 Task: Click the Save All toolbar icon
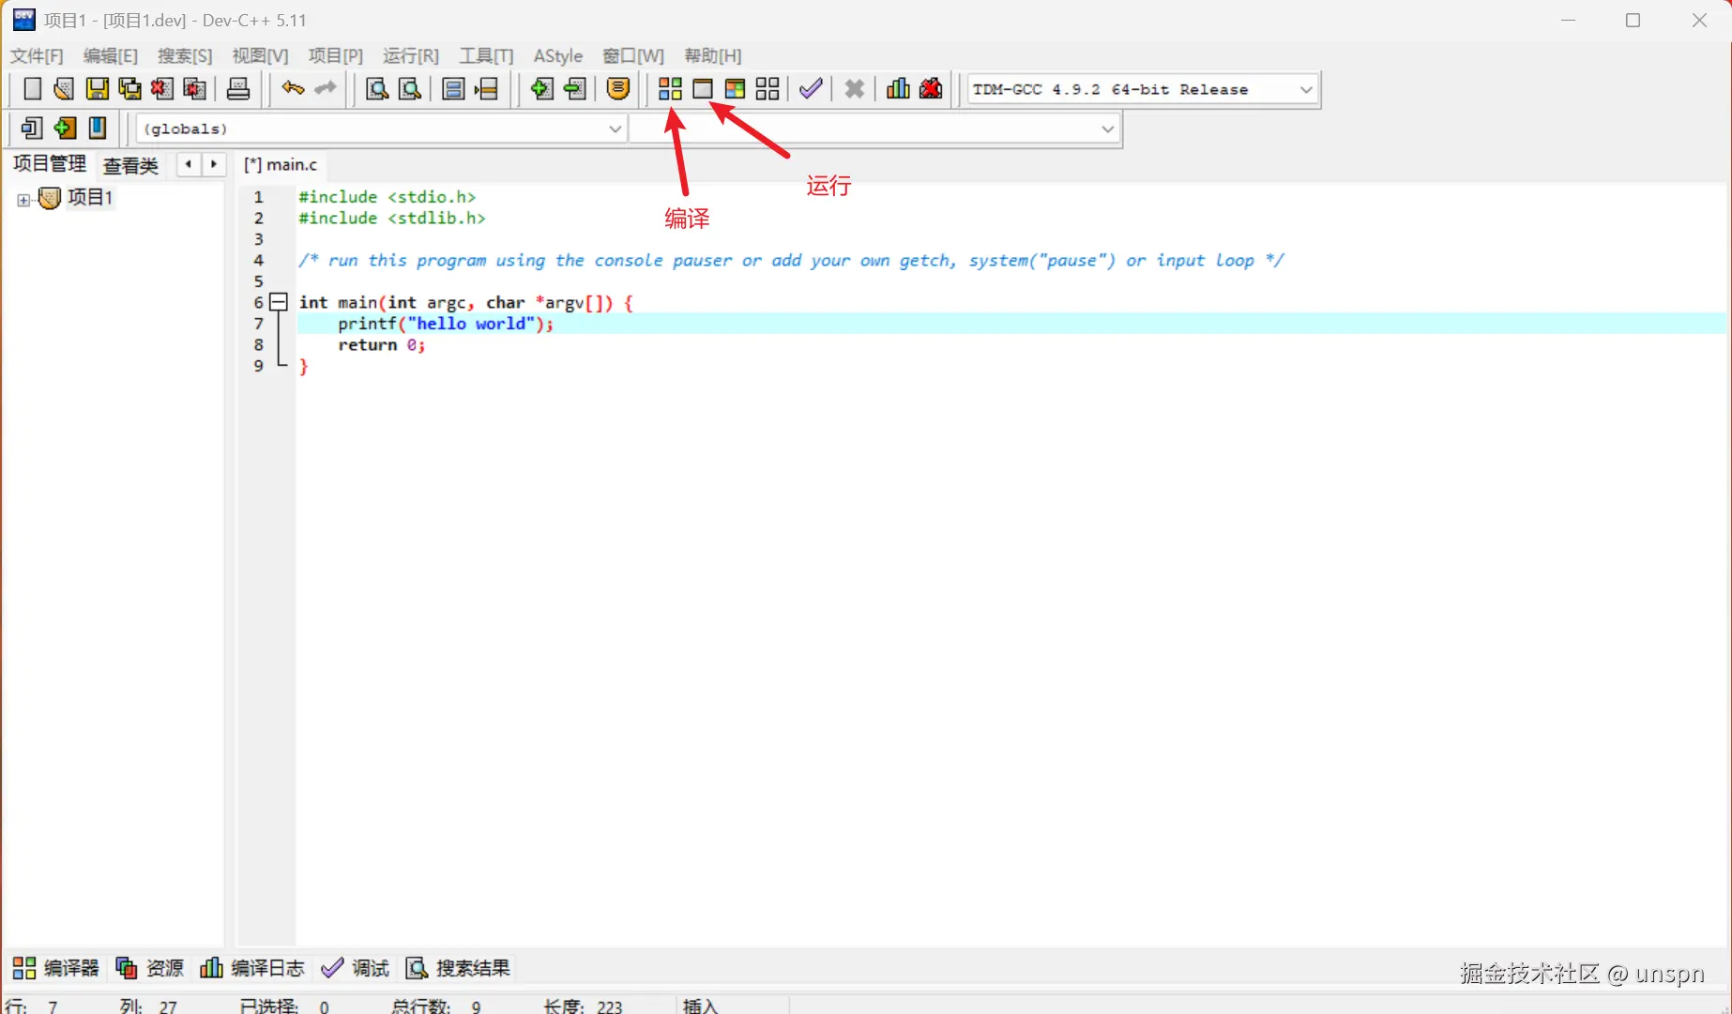pyautogui.click(x=129, y=89)
